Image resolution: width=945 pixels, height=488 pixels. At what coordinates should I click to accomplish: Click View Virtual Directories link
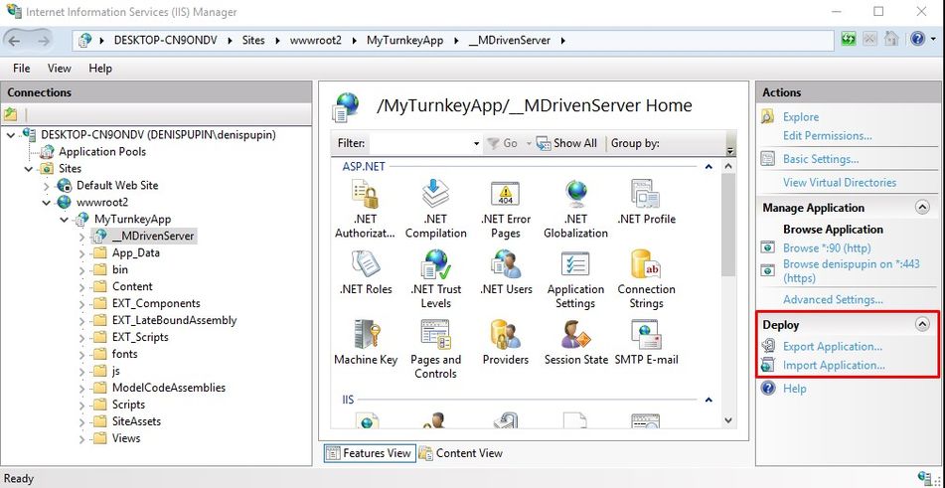point(839,182)
